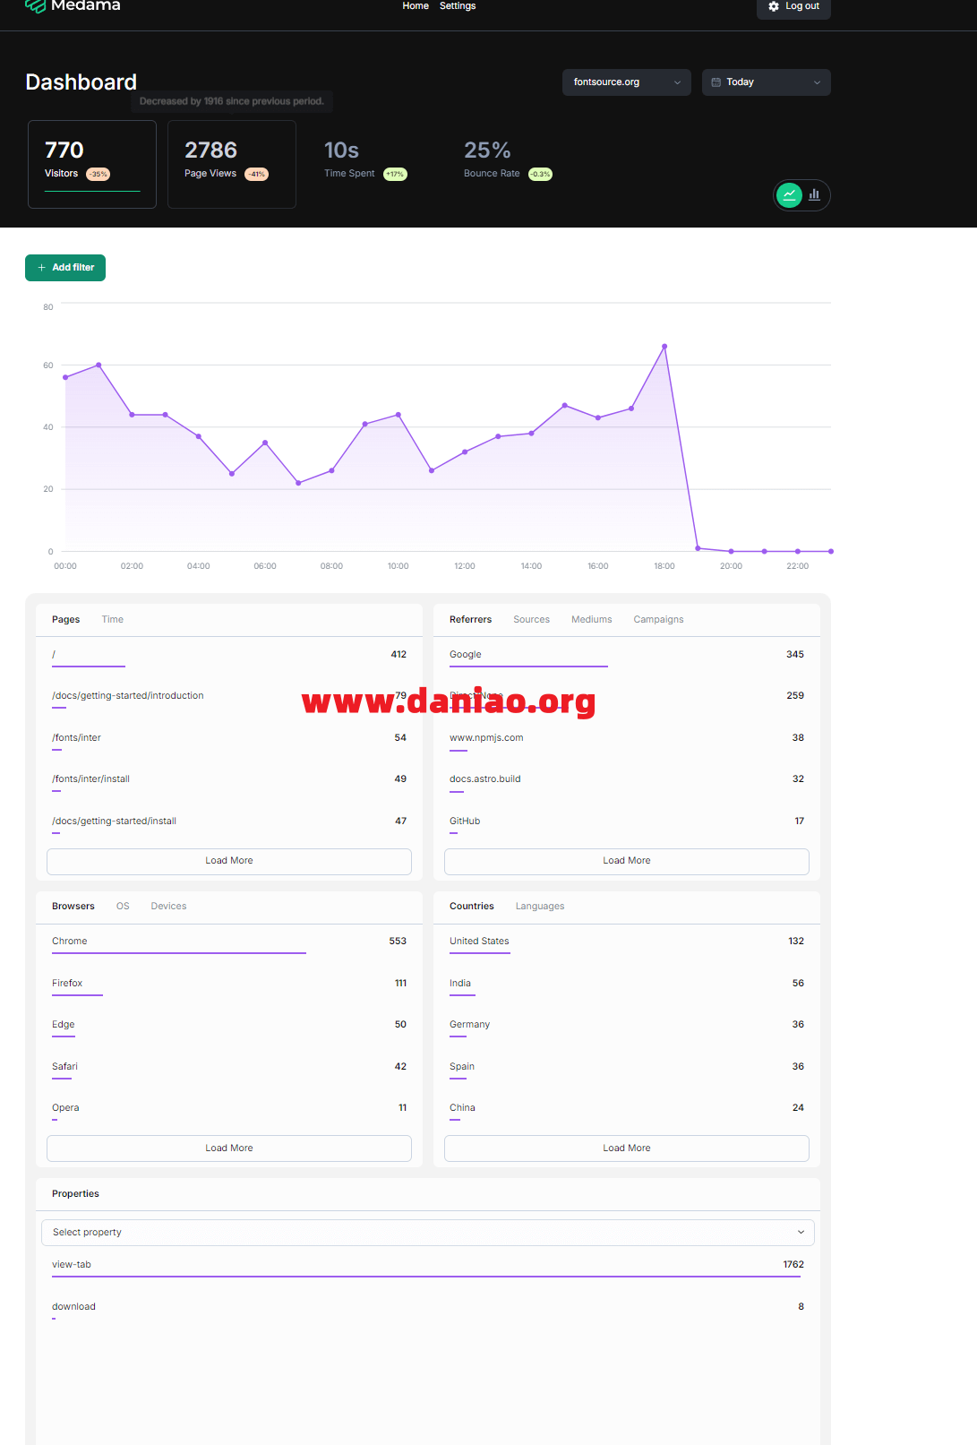Switch to the Sources tab
The height and width of the screenshot is (1445, 977).
pos(531,620)
